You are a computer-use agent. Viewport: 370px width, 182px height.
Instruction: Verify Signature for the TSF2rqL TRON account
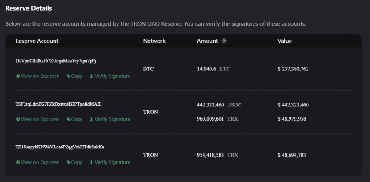(x=110, y=119)
